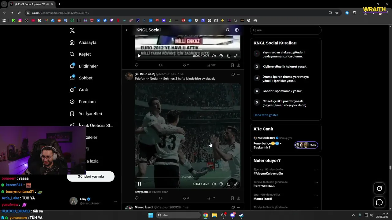Open options for İzzet Yıldızhan trend

(x=316, y=182)
